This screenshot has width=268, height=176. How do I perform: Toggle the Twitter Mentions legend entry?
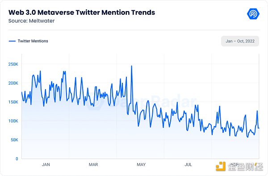pos(29,41)
